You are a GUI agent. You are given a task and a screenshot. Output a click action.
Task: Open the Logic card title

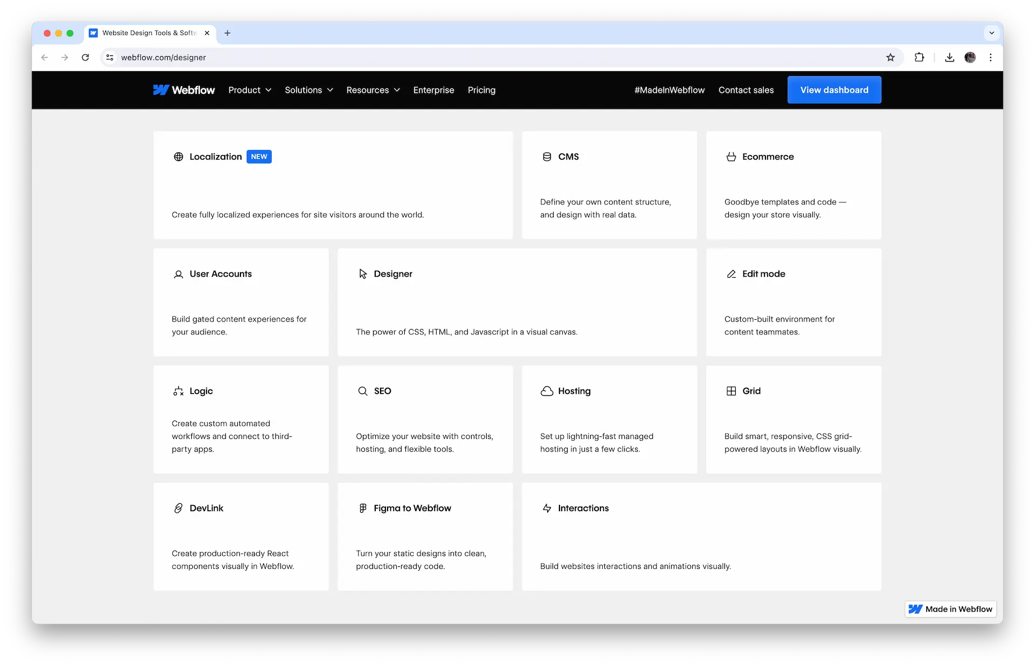click(x=201, y=391)
